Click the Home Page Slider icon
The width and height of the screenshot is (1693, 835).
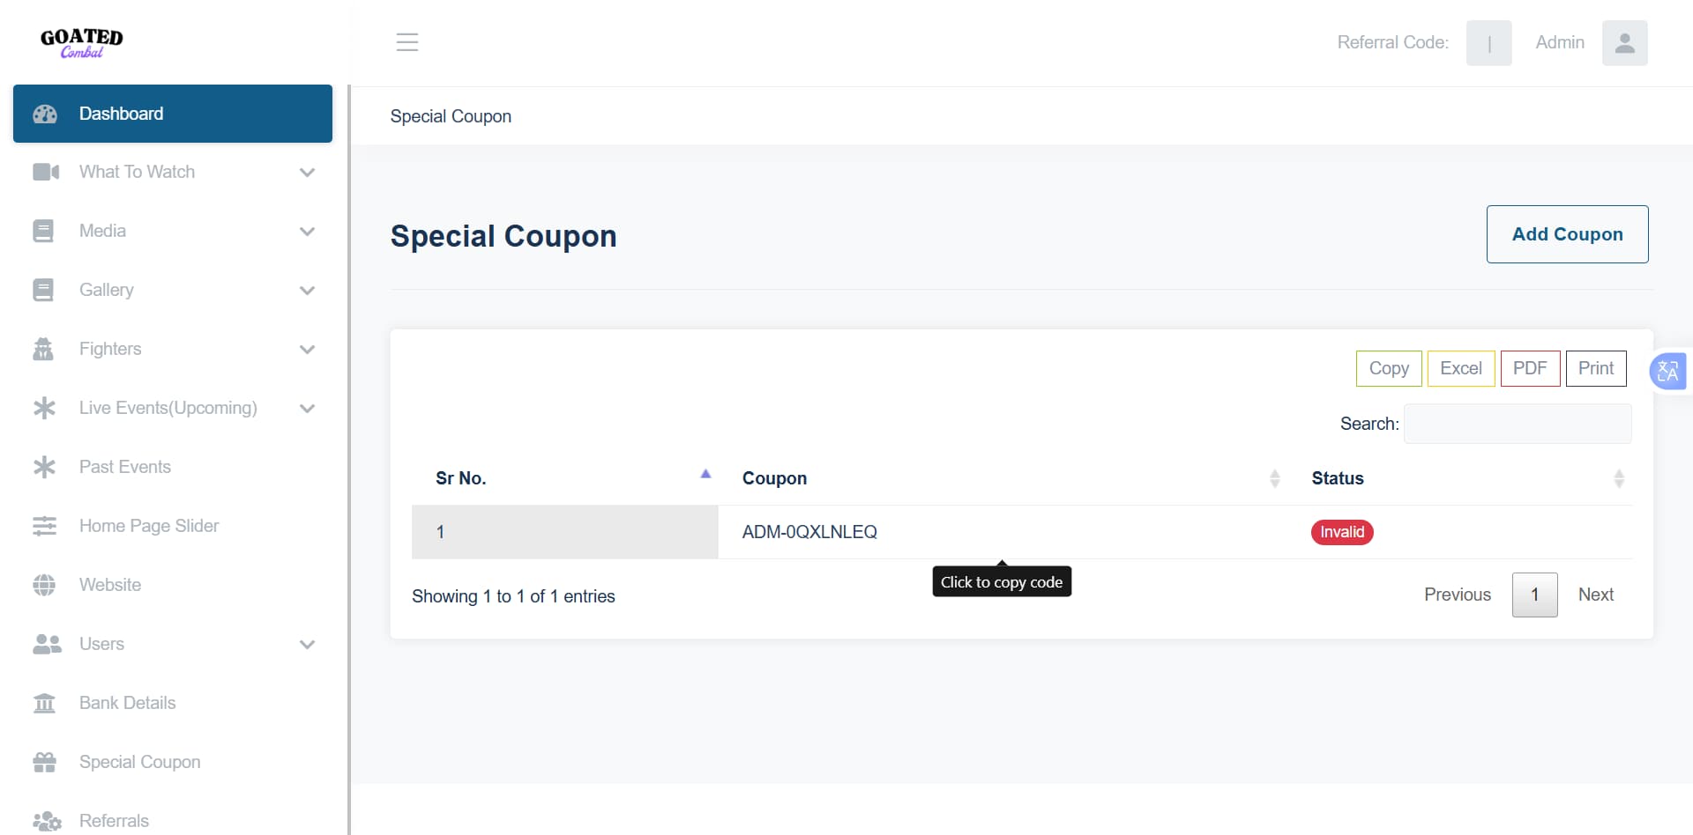(44, 526)
